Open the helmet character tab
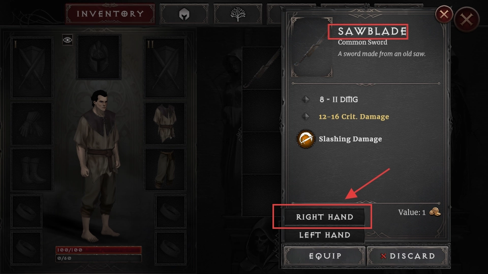The image size is (488, 274). [x=184, y=14]
